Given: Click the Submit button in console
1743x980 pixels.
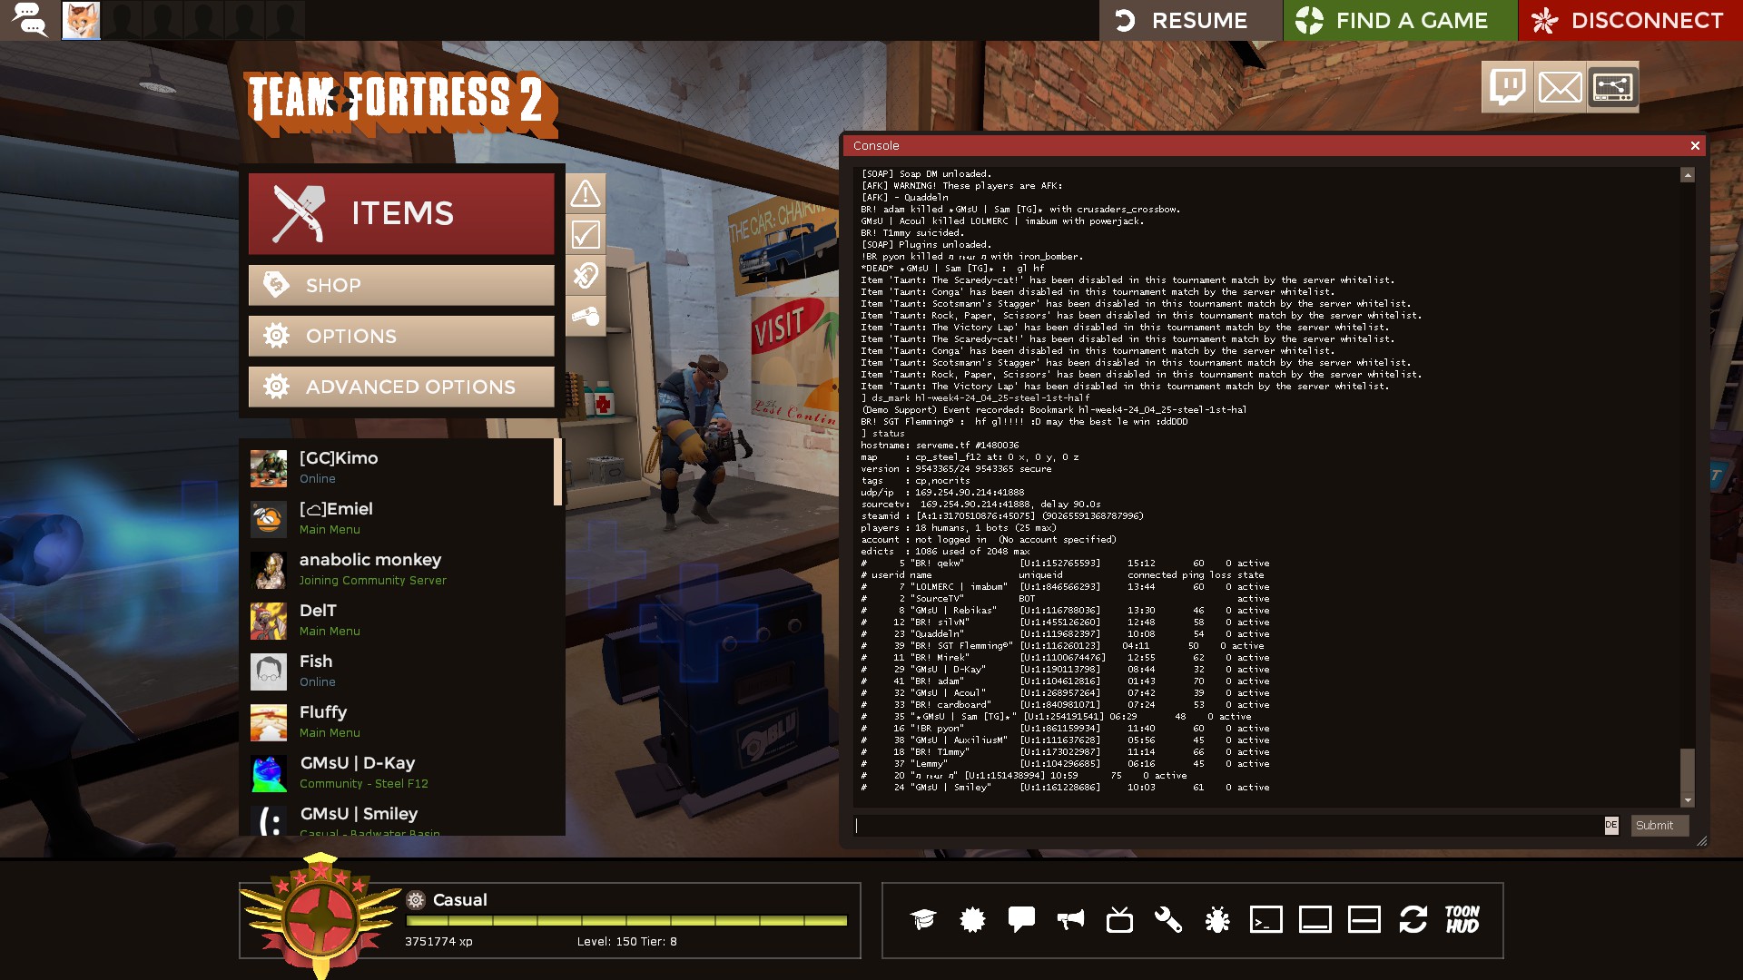Looking at the screenshot, I should click(x=1659, y=826).
